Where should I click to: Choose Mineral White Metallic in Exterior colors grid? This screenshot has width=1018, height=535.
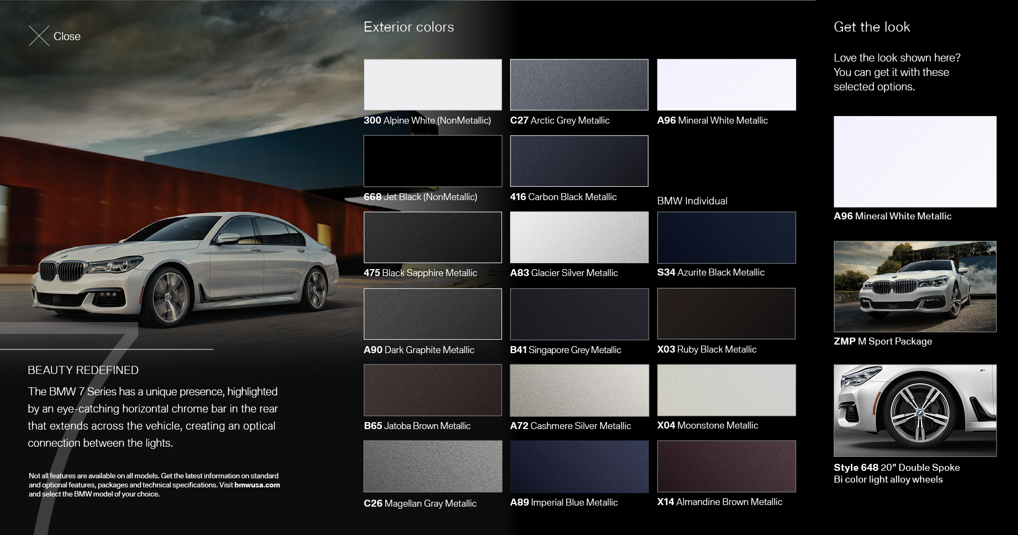(727, 85)
